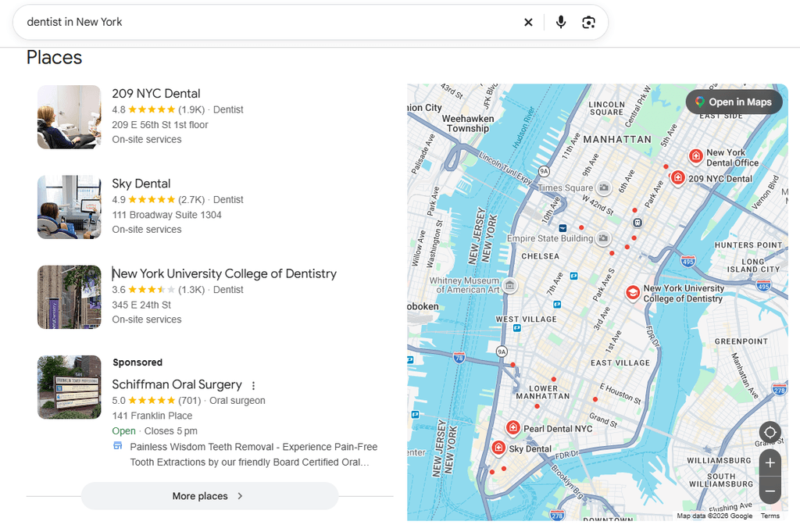The image size is (800, 532).
Task: Click the NYU College of Dentistry thumbnail
Action: pos(70,297)
